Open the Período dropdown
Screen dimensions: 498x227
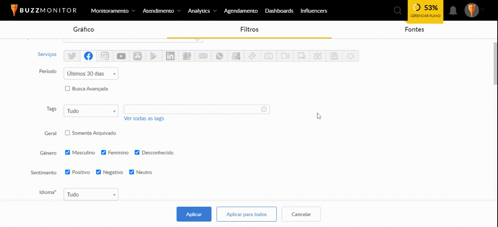point(91,73)
